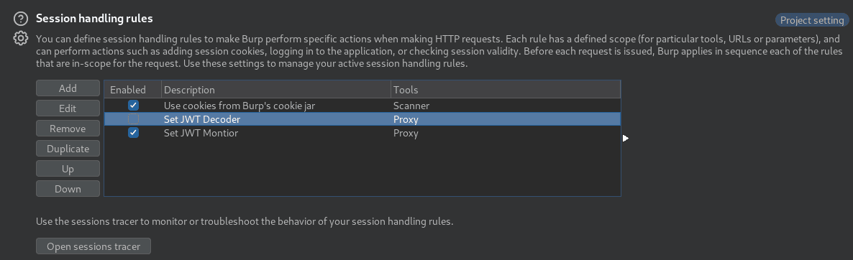This screenshot has width=853, height=260.
Task: Sort by the Tools column header
Action: click(x=506, y=90)
